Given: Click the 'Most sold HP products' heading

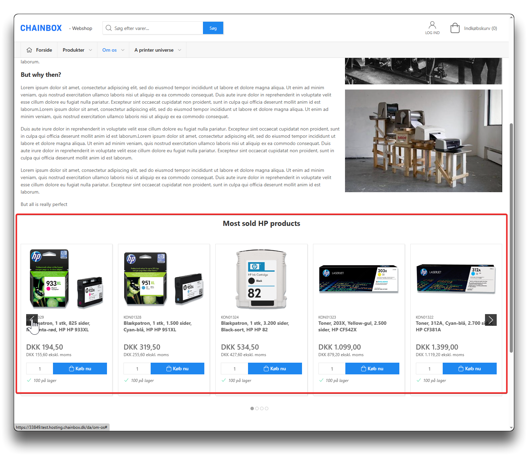Looking at the screenshot, I should coord(261,224).
